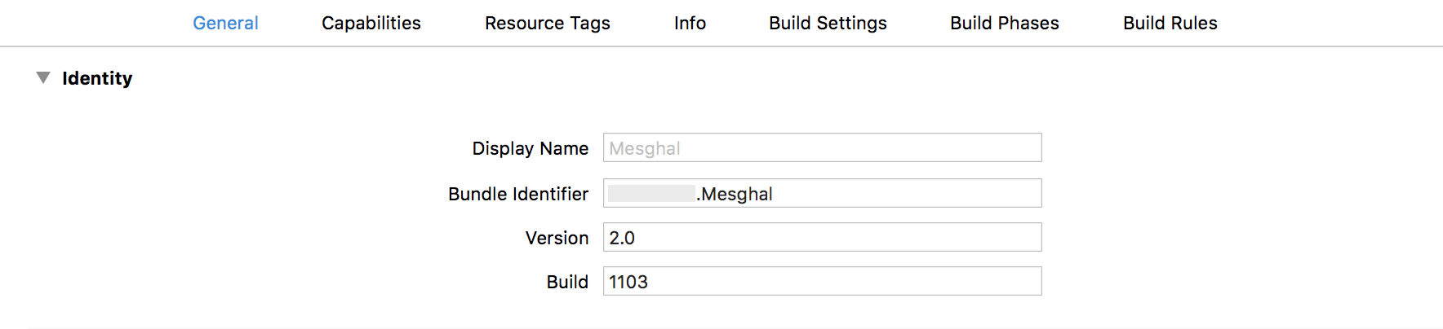Switch to the General tab
1443x329 pixels.
point(225,23)
